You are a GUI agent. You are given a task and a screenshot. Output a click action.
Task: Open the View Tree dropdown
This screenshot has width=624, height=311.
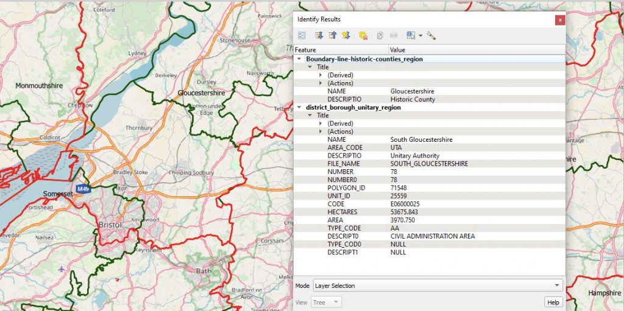click(x=327, y=302)
